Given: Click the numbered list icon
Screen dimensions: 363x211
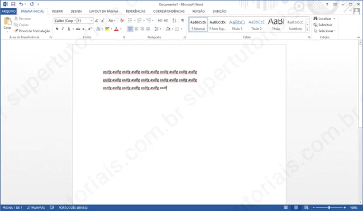Looking at the screenshot, I should 140,21.
